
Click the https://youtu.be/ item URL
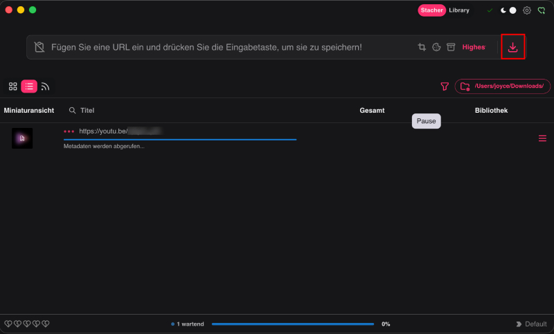pyautogui.click(x=120, y=131)
